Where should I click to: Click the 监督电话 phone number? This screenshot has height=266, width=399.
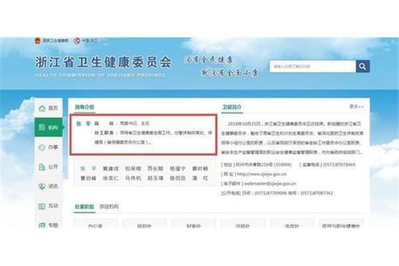click(x=339, y=165)
